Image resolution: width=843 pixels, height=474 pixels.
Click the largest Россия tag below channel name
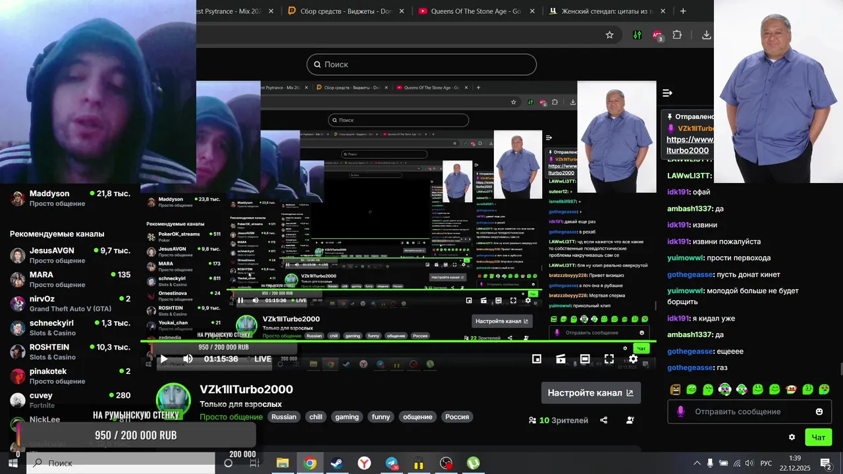(457, 417)
